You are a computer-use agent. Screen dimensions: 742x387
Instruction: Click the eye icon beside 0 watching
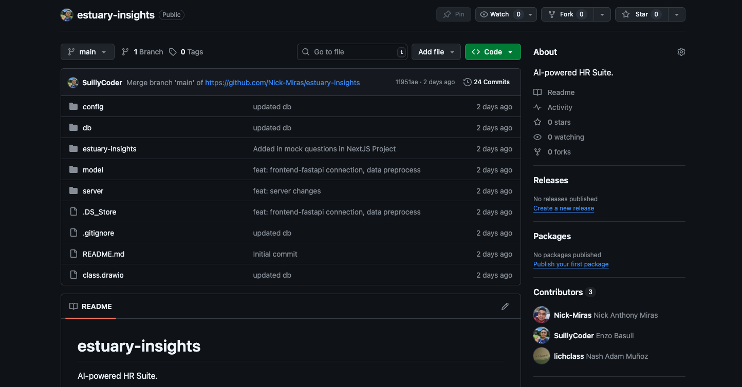537,137
